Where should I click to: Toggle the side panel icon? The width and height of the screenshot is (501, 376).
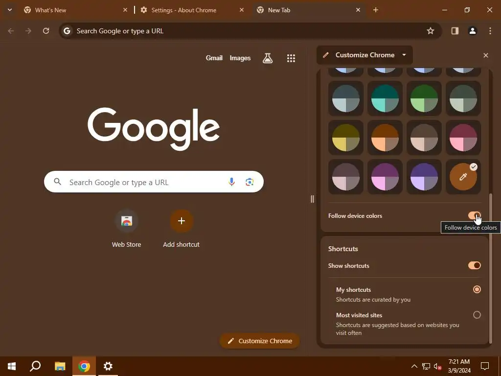pos(455,31)
